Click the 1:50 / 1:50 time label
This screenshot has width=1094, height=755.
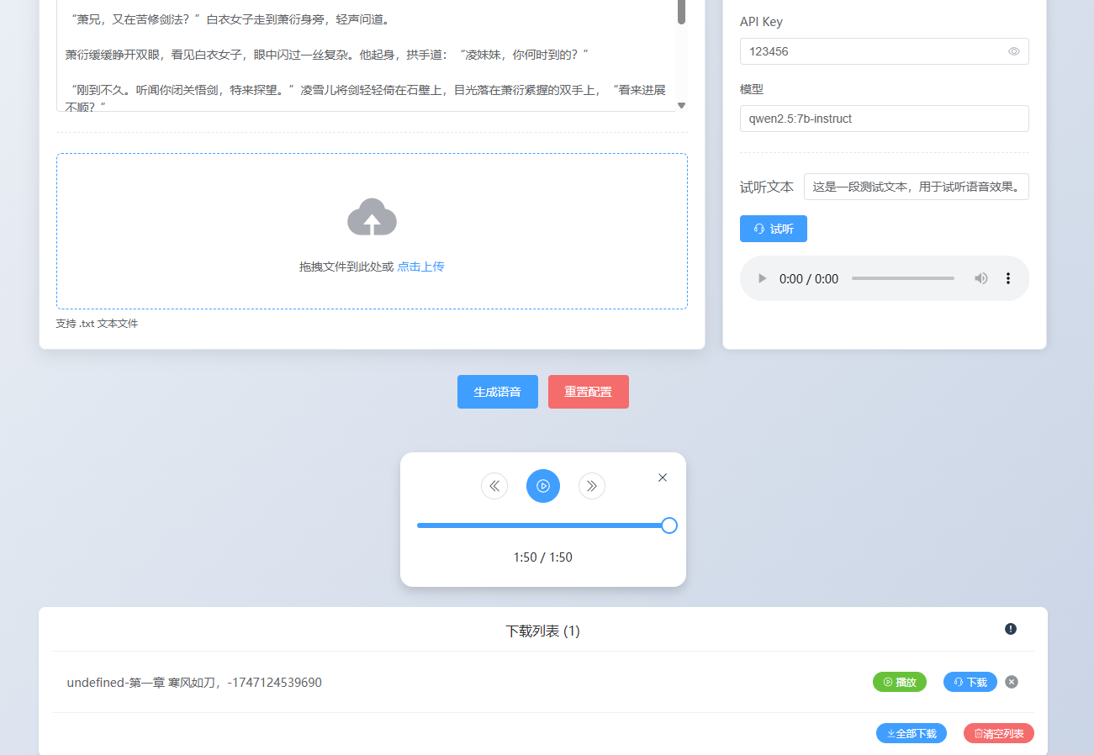click(543, 557)
